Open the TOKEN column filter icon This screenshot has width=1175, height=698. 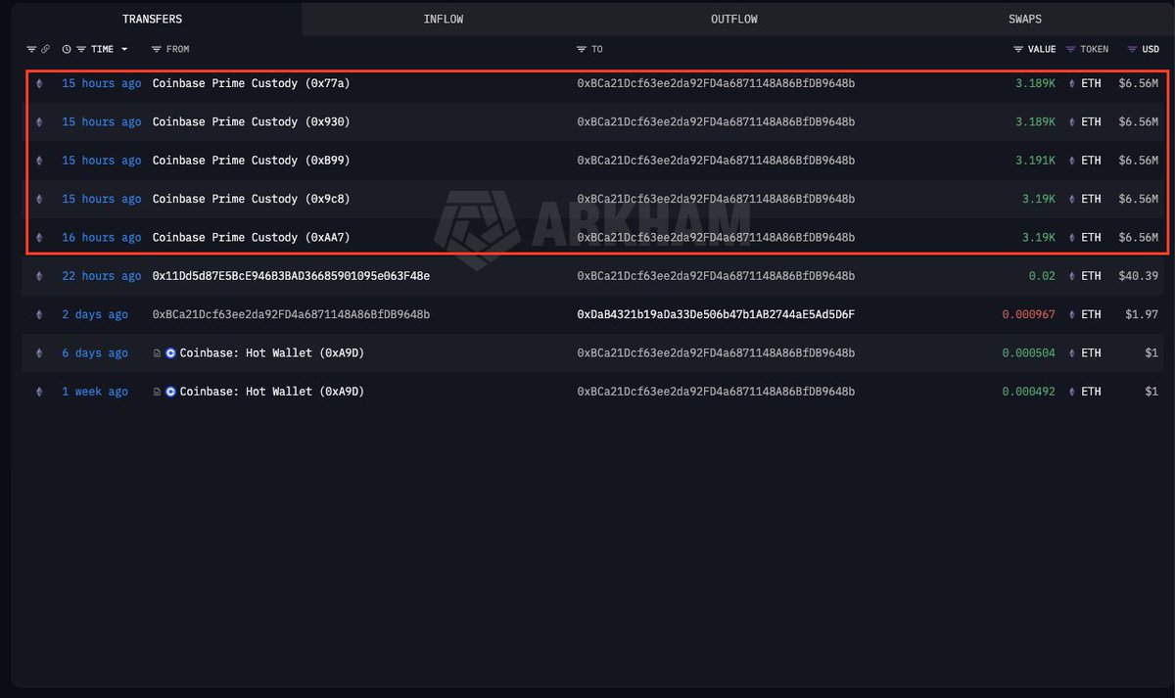coord(1070,49)
